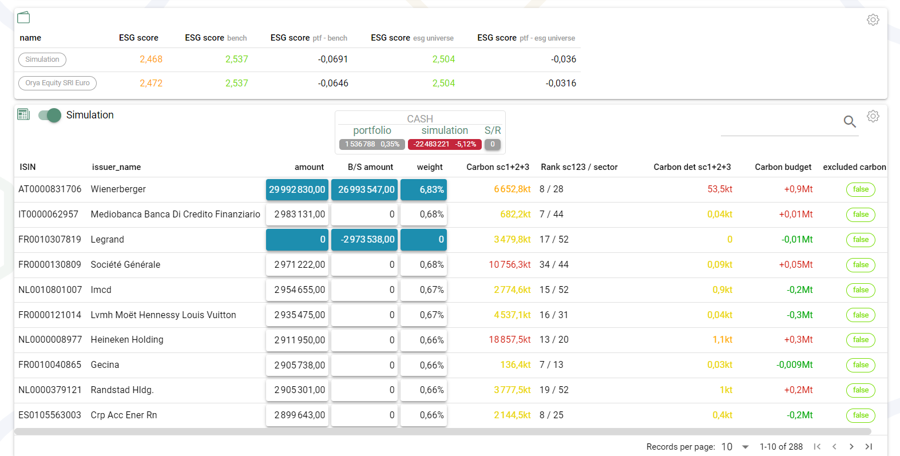
Task: Toggle the Simulation switch off
Action: 50,115
